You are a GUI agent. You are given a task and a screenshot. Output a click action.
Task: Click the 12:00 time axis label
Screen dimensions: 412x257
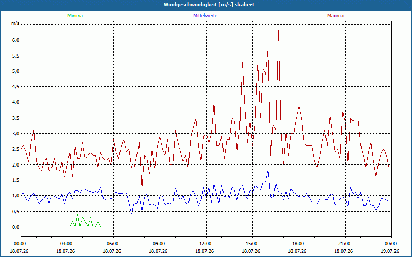206,244
